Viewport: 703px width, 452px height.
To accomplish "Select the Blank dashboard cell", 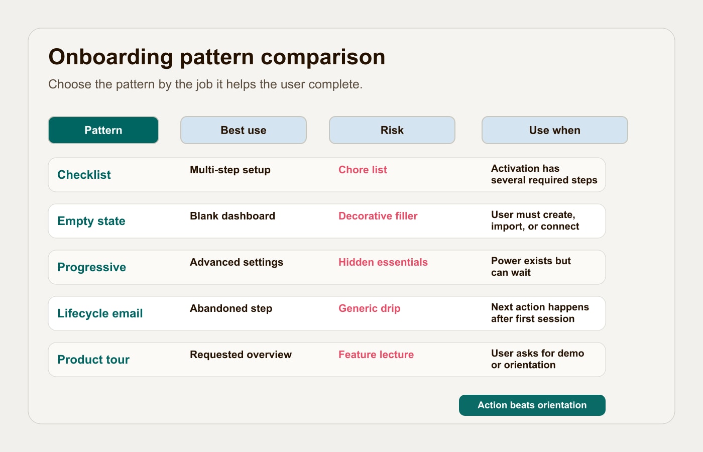I will (232, 216).
